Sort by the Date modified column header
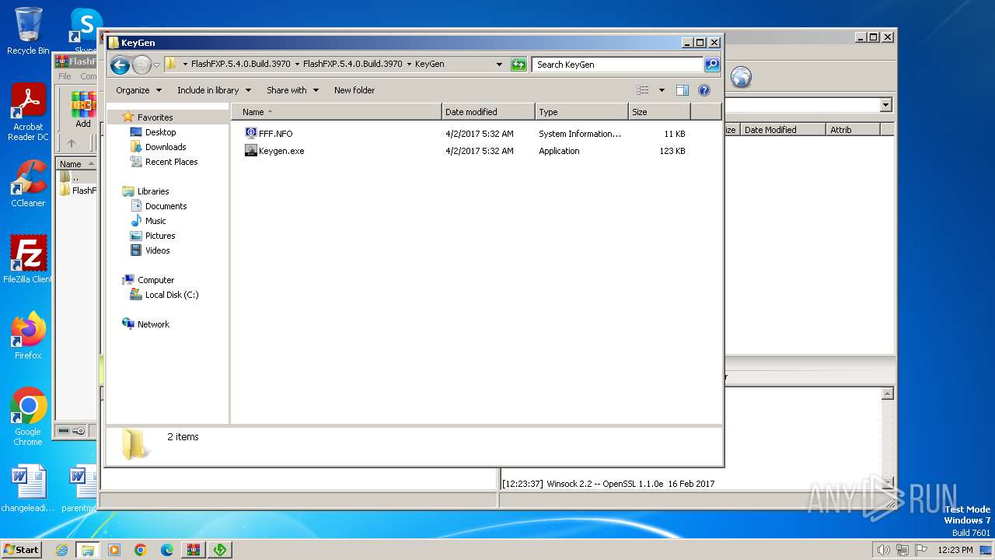Viewport: 995px width, 560px height. click(488, 112)
